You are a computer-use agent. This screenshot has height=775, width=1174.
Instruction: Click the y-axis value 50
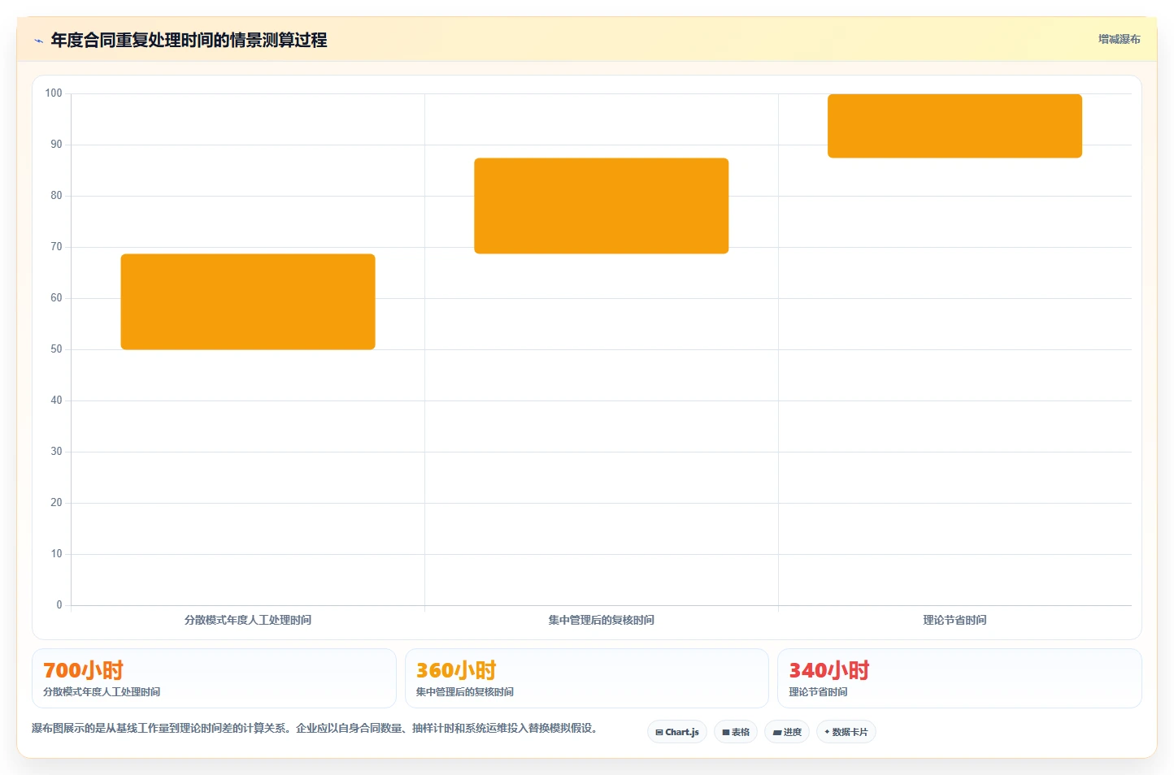[56, 349]
